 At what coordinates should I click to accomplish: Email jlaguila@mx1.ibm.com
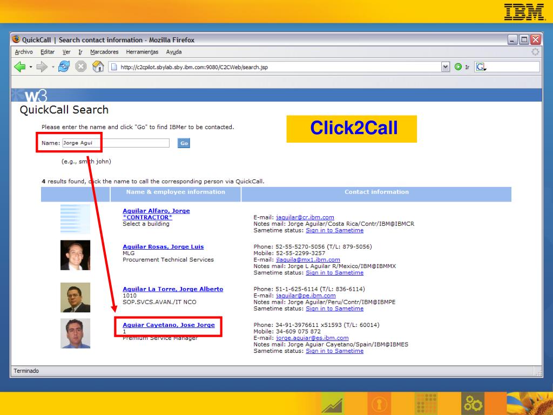308,260
